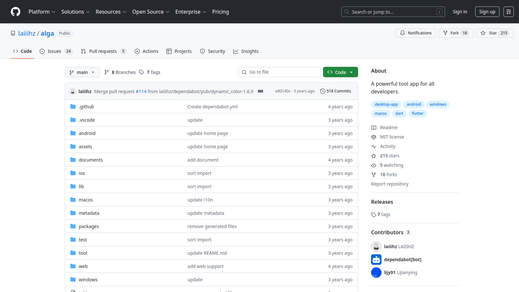Image resolution: width=519 pixels, height=292 pixels.
Task: Open the alga repository link
Action: tap(47, 33)
